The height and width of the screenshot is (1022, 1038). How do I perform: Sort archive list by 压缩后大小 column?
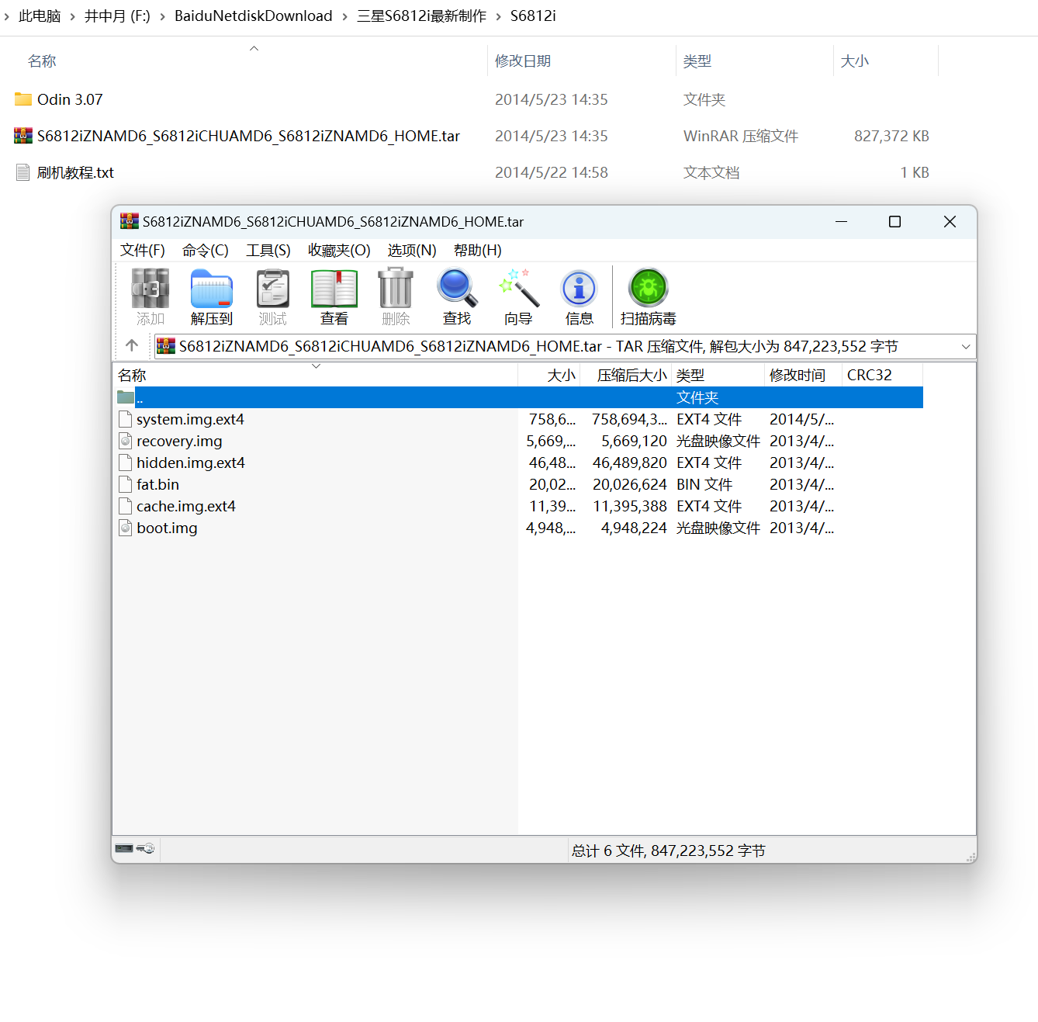[626, 376]
